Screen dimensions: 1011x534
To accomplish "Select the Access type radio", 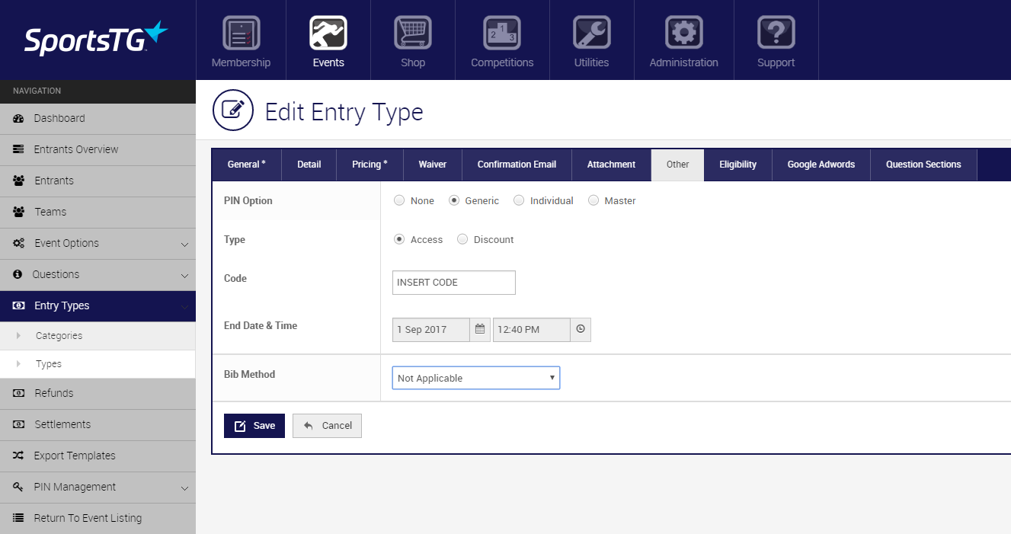I will [399, 239].
